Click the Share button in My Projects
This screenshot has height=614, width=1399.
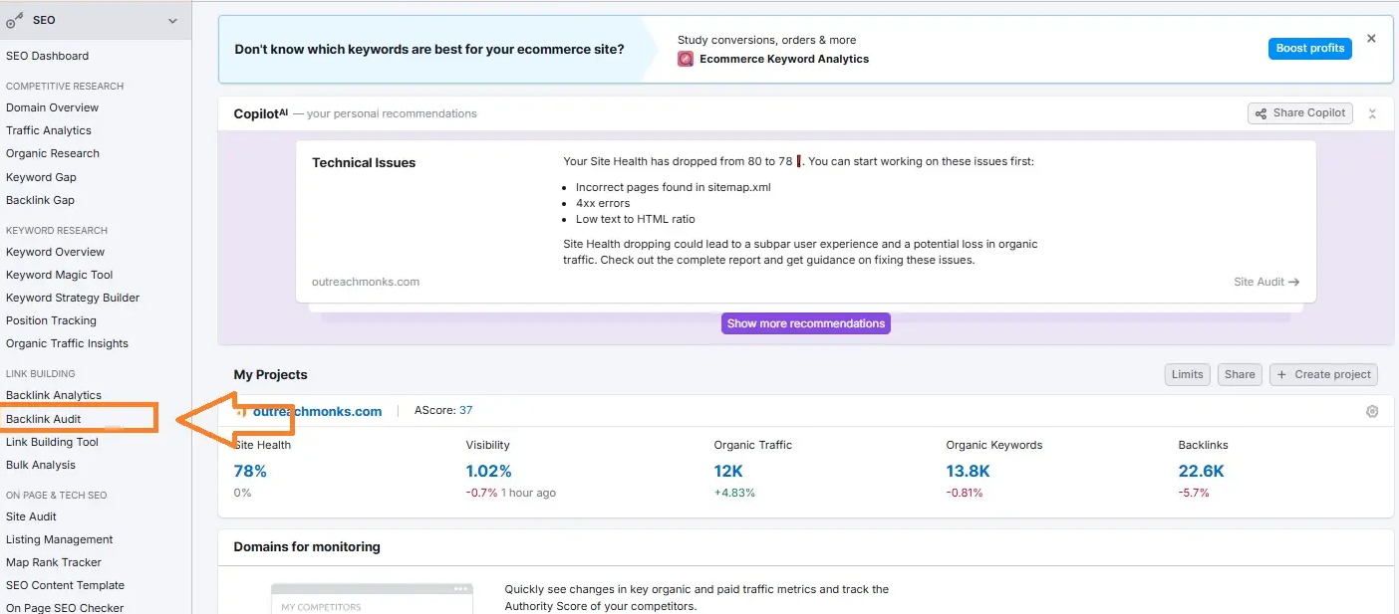click(1240, 374)
